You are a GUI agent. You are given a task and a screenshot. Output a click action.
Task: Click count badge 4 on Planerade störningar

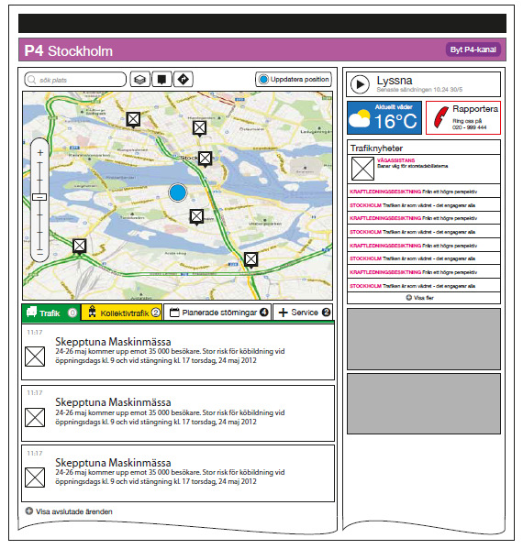coord(264,313)
